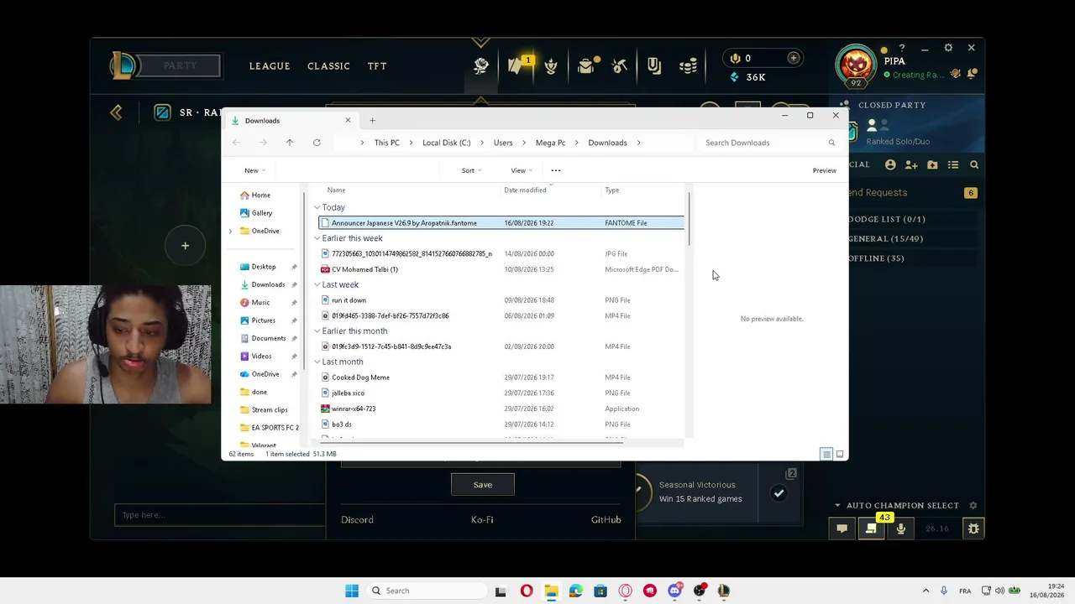Focus the Search Downloads field
Viewport: 1075px width, 604px height.
(770, 143)
